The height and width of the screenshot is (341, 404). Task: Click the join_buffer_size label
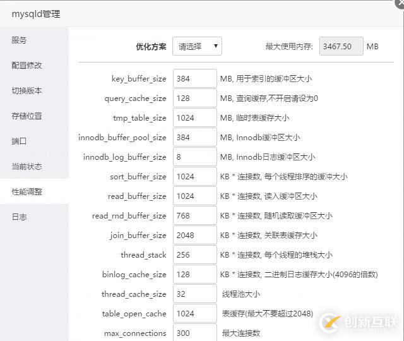click(x=138, y=236)
